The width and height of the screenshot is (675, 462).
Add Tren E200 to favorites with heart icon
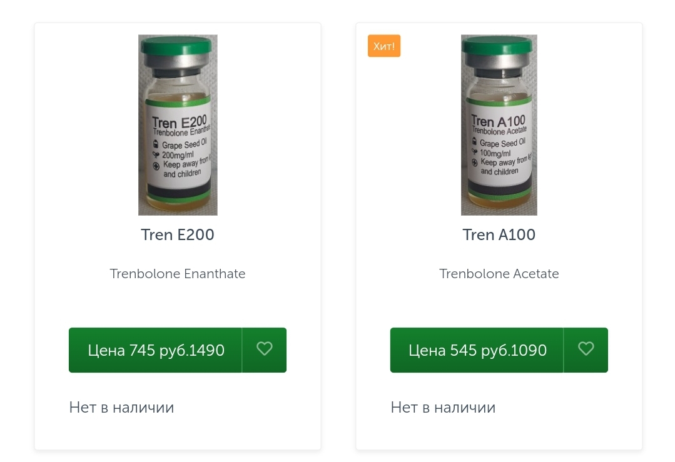coord(265,349)
